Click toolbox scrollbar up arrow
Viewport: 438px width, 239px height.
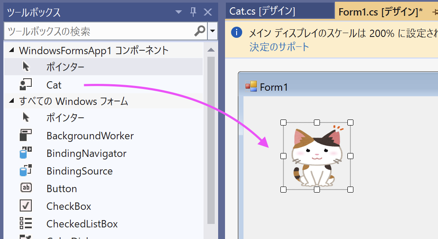click(211, 50)
